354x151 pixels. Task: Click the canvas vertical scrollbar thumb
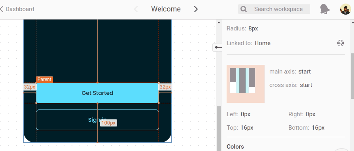[x=219, y=128]
